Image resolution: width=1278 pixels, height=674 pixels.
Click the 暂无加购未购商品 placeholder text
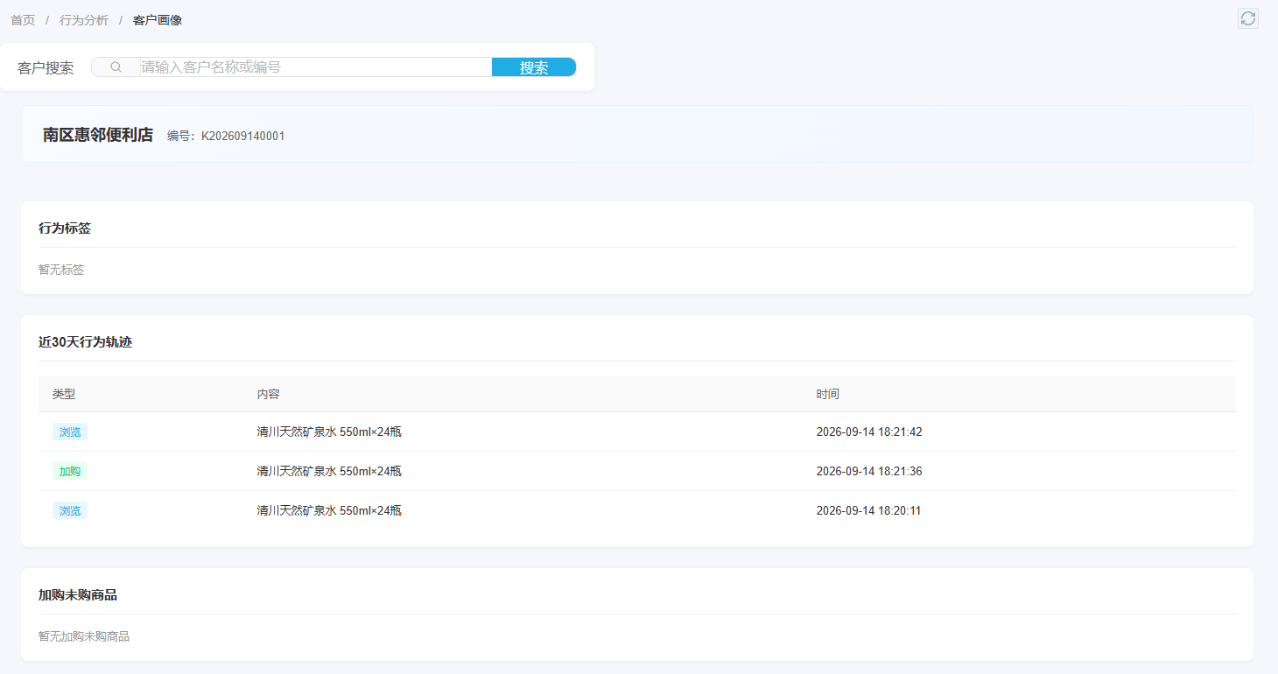pos(84,636)
